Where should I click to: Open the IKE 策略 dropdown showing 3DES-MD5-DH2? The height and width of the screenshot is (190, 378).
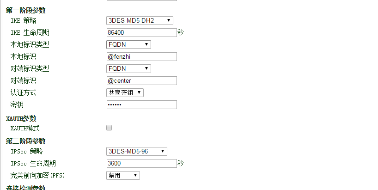coord(140,20)
